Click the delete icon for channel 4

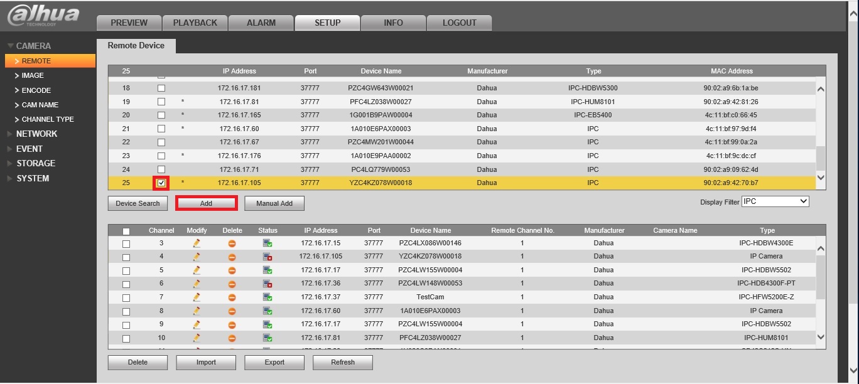tap(232, 257)
